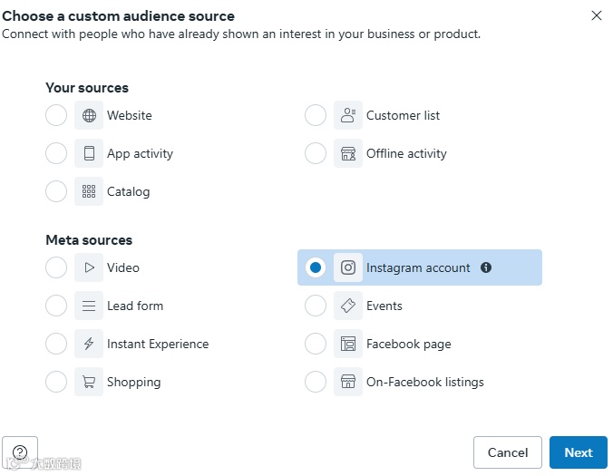The width and height of the screenshot is (613, 476).
Task: Click the storefront icon for Offline activity
Action: pos(348,154)
